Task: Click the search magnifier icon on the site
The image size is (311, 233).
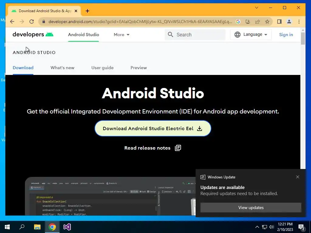Action: 170,35
